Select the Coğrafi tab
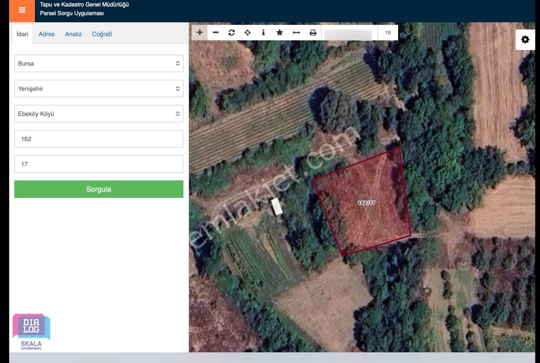This screenshot has width=540, height=363. coord(102,34)
